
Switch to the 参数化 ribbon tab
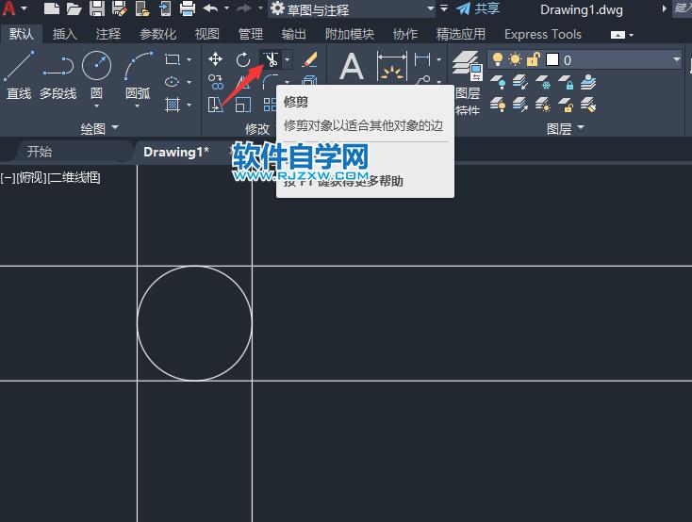click(158, 34)
